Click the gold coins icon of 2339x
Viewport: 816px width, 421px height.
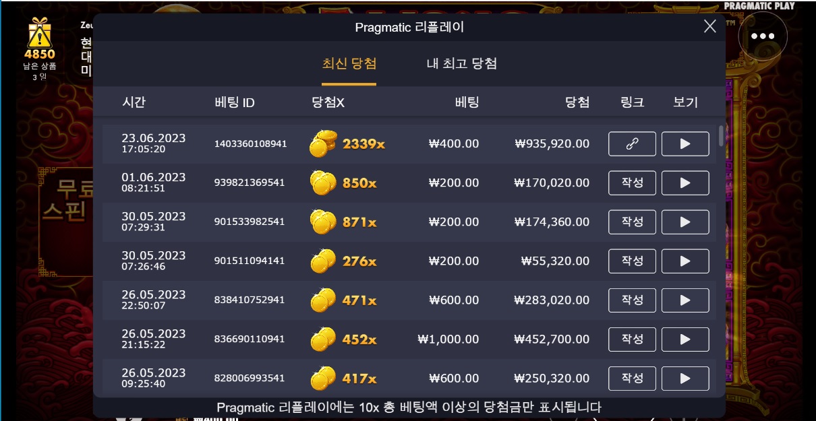pyautogui.click(x=323, y=143)
